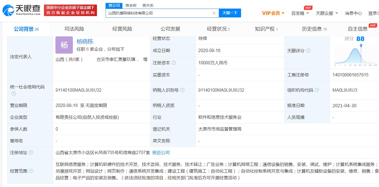
Task: Open the 历史信息 section tab
Action: tap(312, 28)
